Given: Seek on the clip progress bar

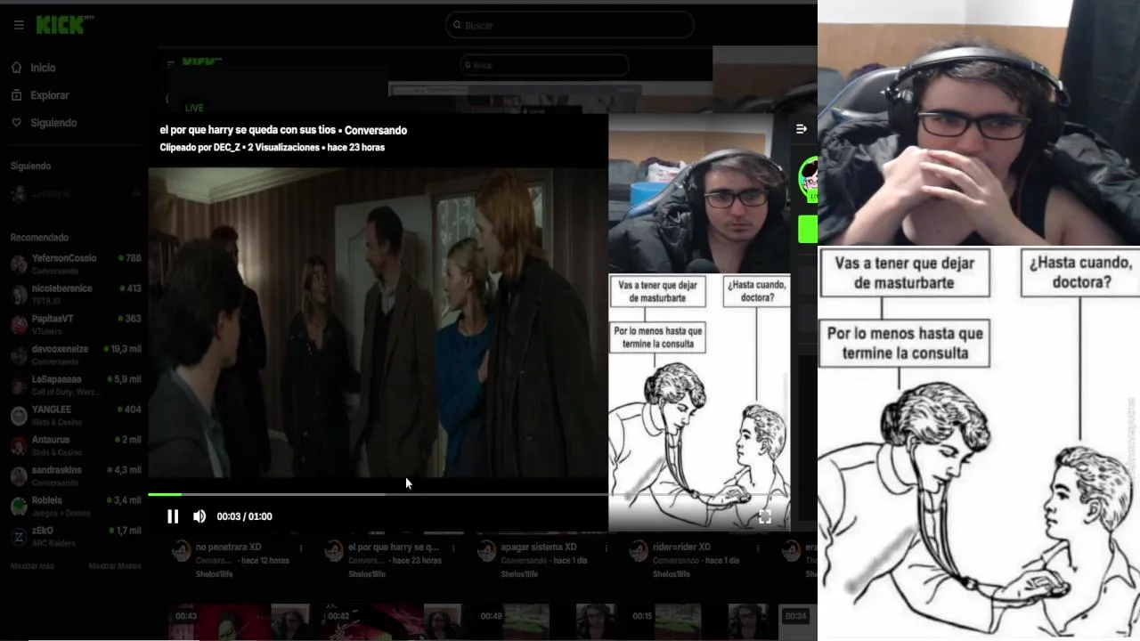Looking at the screenshot, I should pos(378,494).
